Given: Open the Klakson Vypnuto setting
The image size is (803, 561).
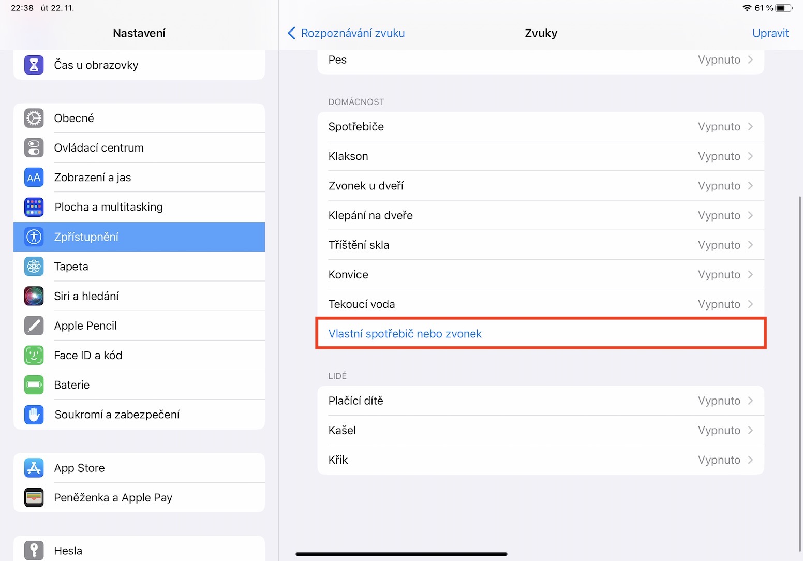Looking at the screenshot, I should [719, 156].
